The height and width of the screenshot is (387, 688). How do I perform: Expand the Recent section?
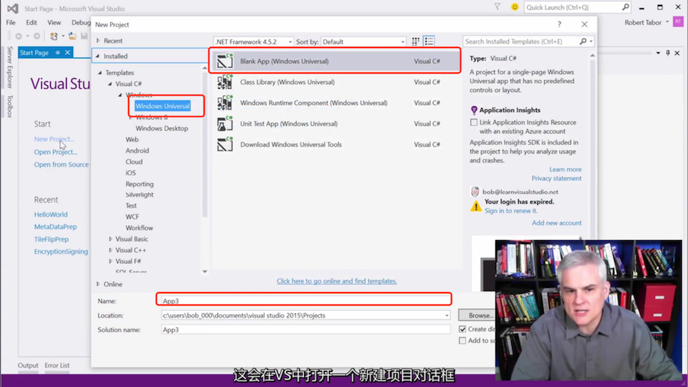[98, 41]
